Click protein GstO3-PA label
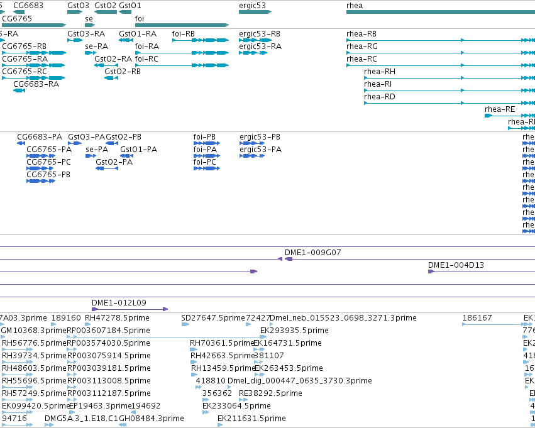 (x=87, y=137)
